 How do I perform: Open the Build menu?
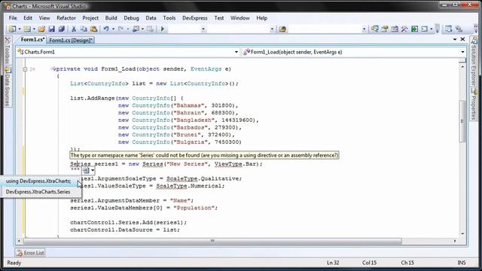[111, 18]
